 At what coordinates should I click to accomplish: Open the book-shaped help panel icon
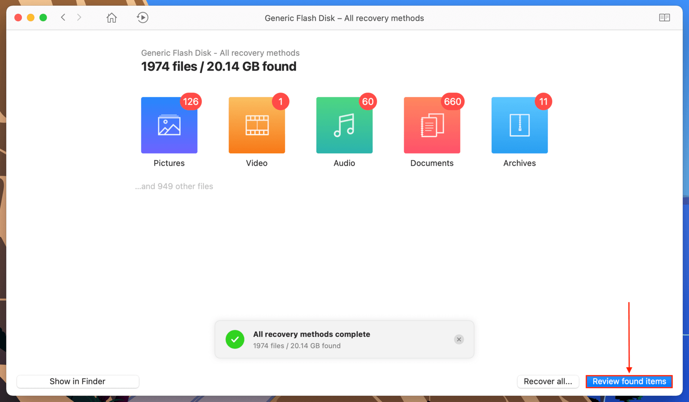664,18
